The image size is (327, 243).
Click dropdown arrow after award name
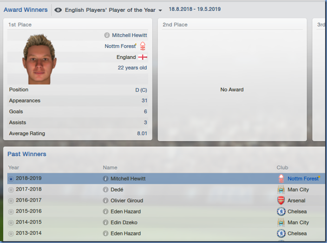pyautogui.click(x=160, y=10)
